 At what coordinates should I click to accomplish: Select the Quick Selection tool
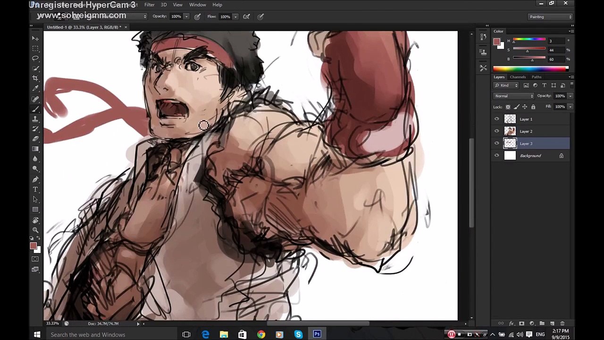coord(35,68)
